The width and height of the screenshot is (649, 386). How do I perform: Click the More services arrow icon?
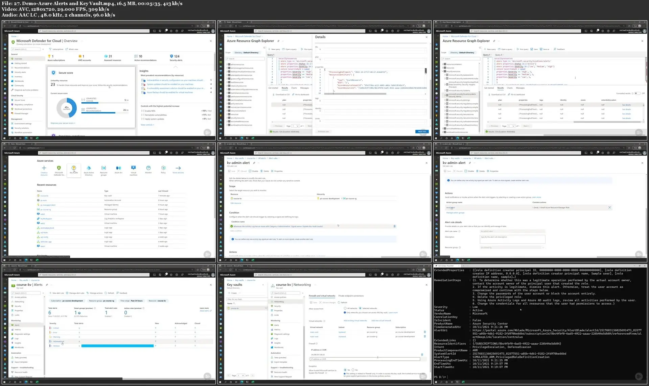click(178, 168)
